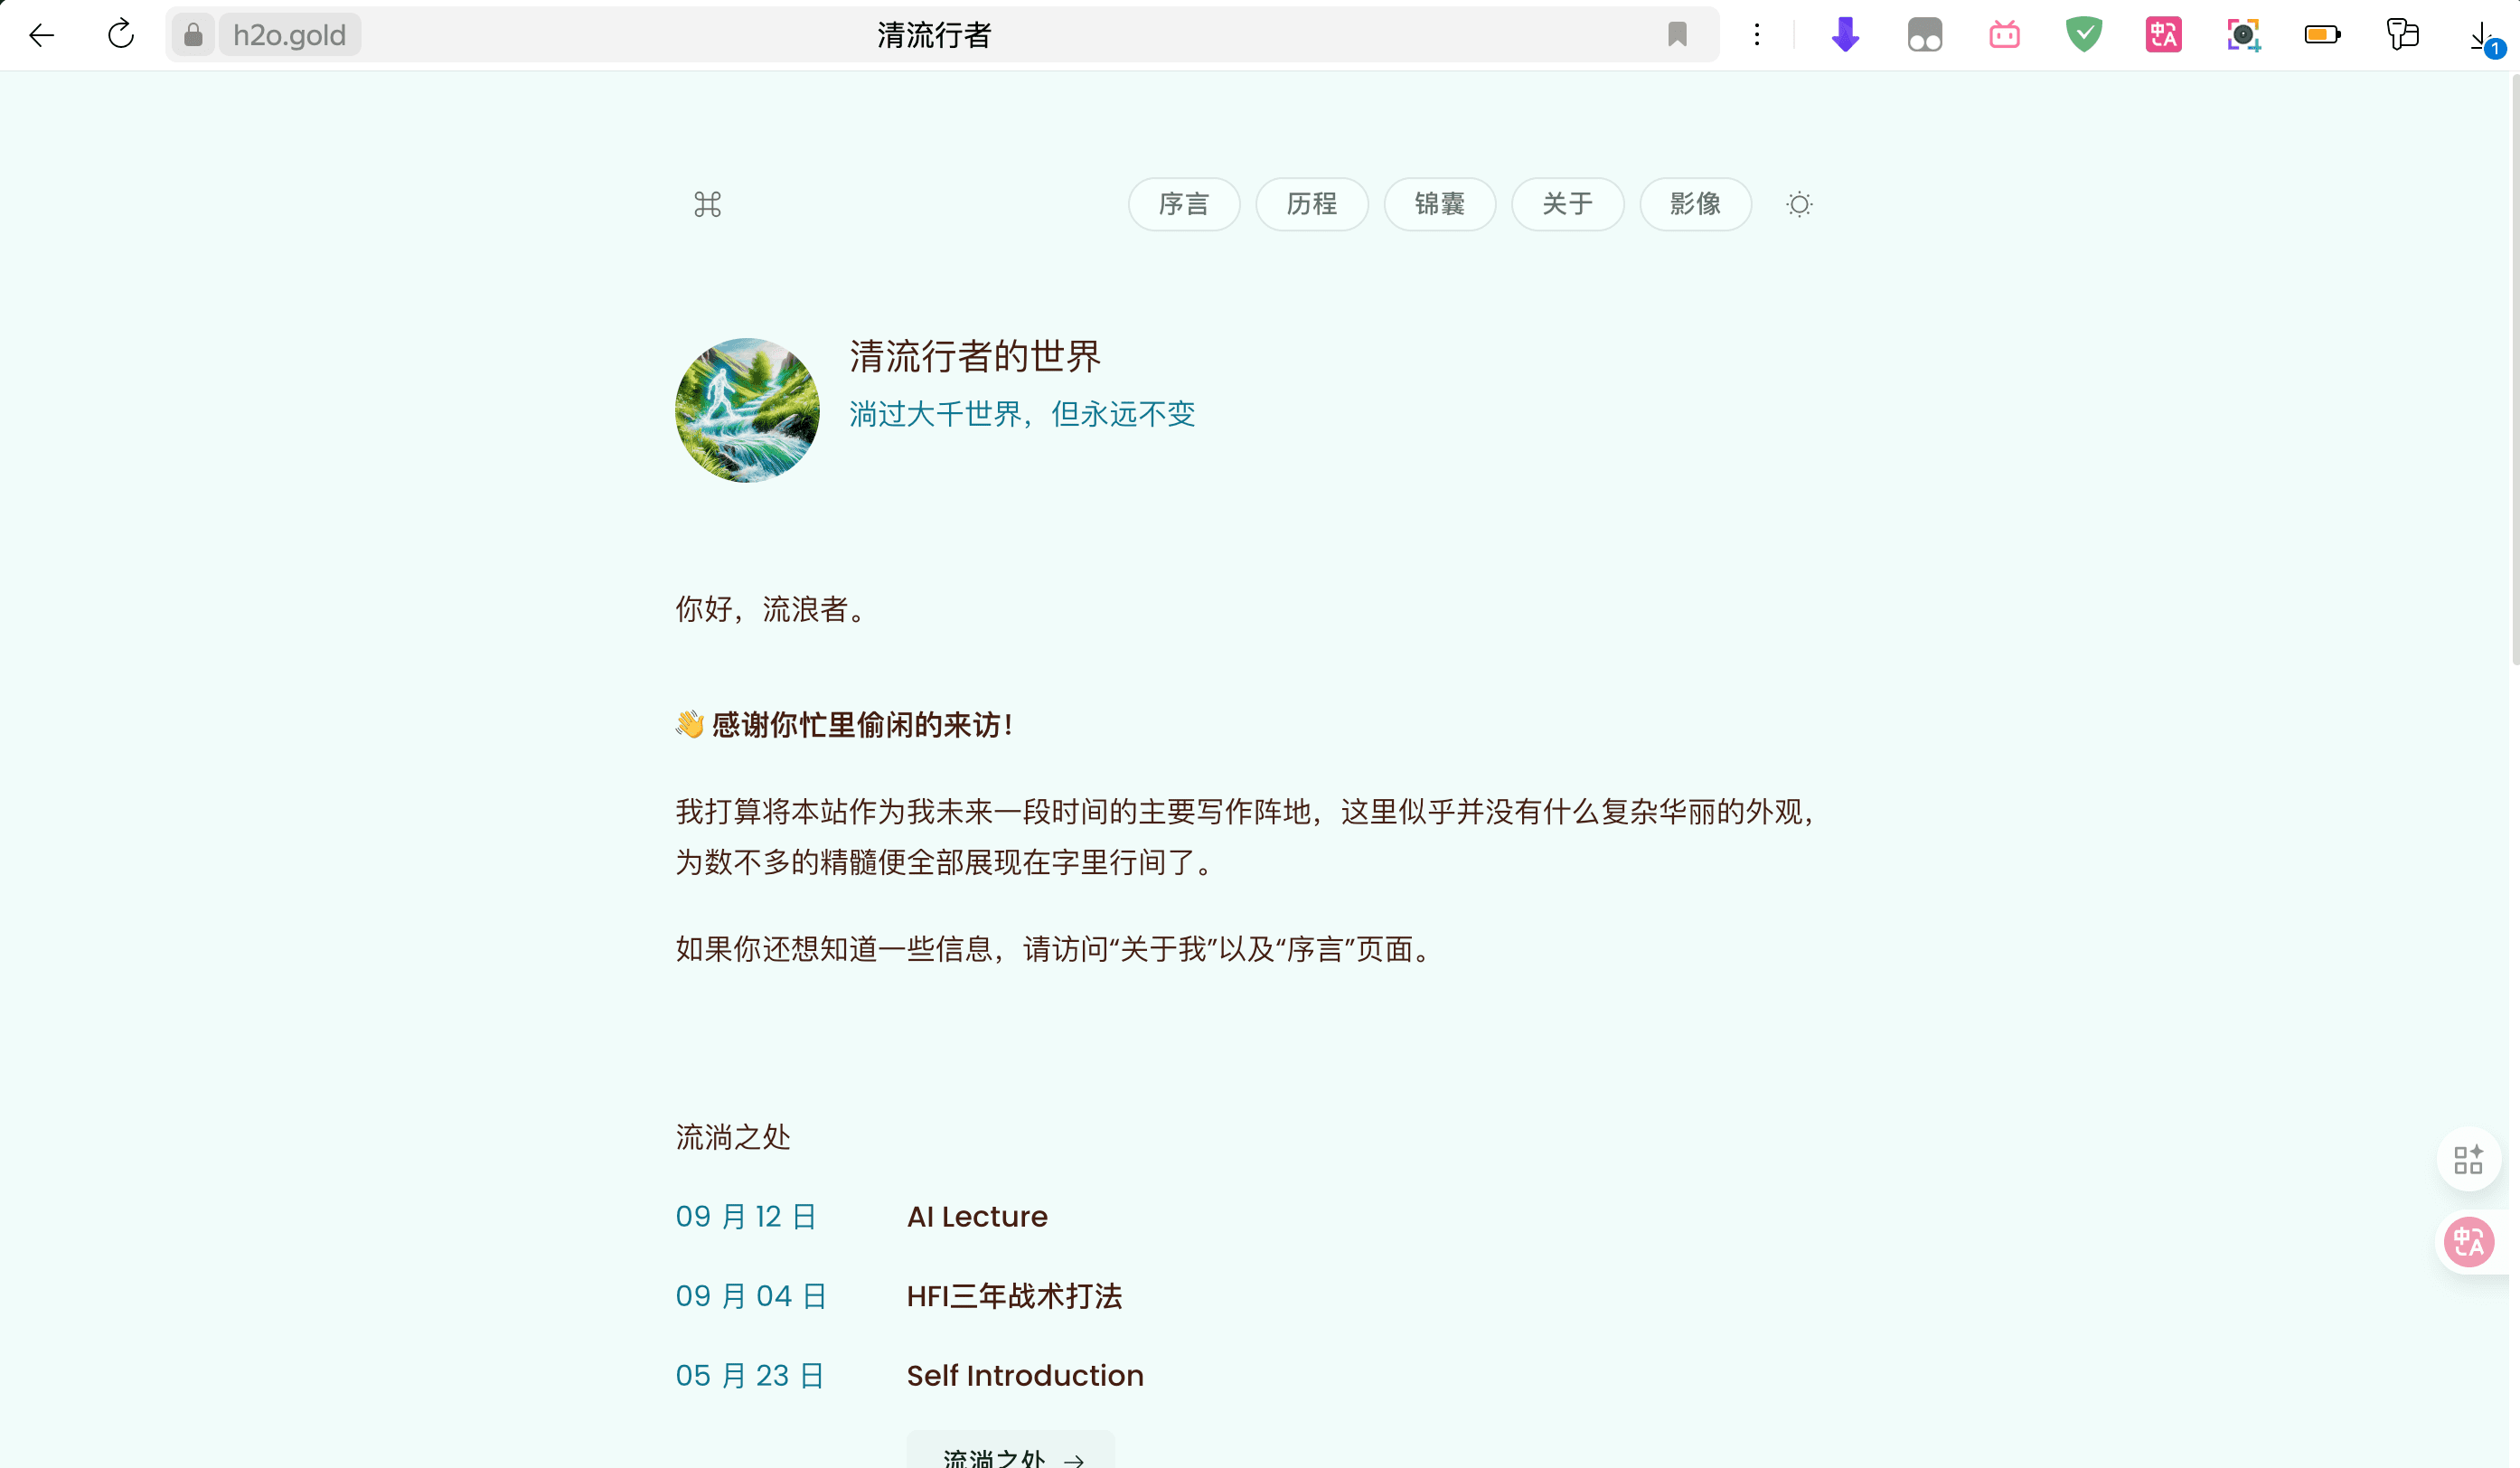Click the purple download arrow extension
2520x1468 pixels.
pos(1845,35)
